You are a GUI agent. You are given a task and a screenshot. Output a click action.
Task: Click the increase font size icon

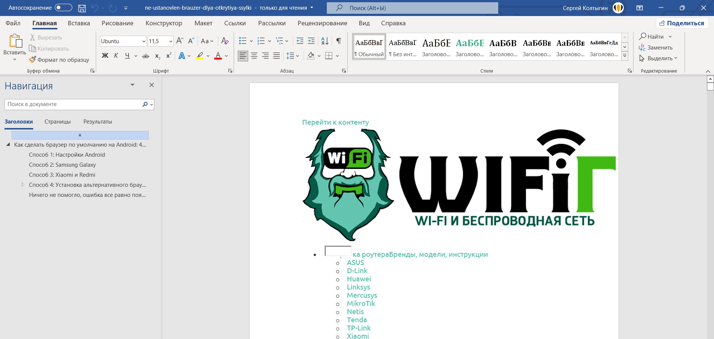(x=180, y=41)
